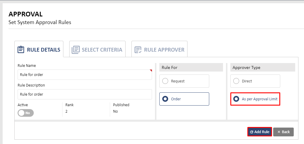Click the Published status value No
Screen dimensions: 304x144
pos(115,111)
